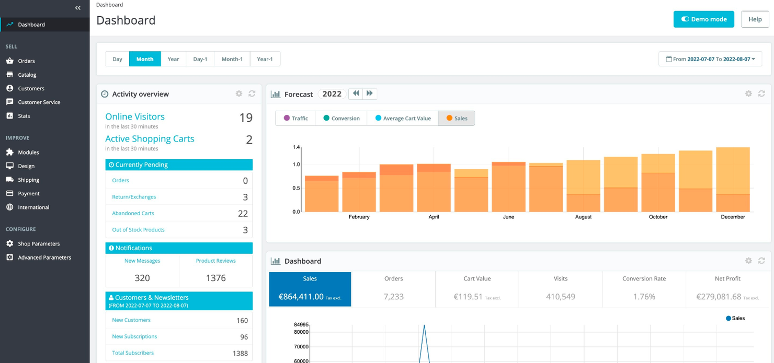Refresh the Activity overview panel

tap(252, 93)
